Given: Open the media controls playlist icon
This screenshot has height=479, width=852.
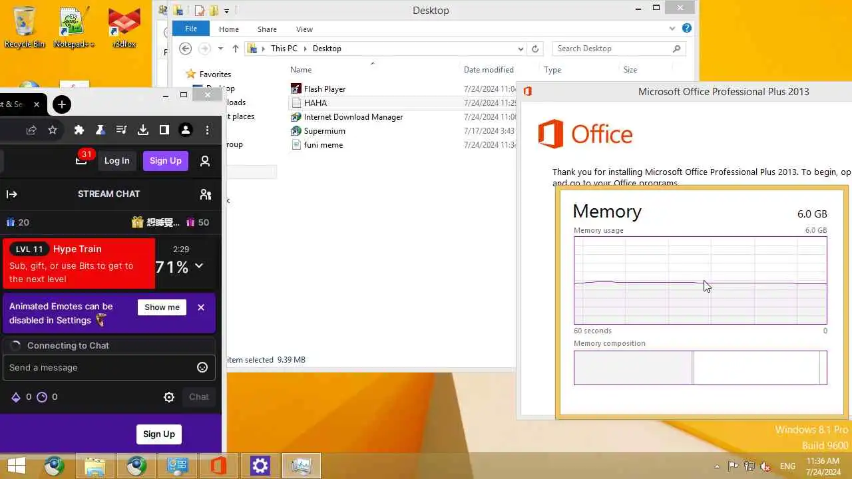Looking at the screenshot, I should coord(121,130).
